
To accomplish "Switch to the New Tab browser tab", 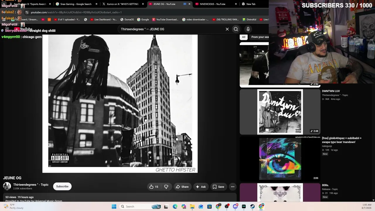I will [251, 4].
